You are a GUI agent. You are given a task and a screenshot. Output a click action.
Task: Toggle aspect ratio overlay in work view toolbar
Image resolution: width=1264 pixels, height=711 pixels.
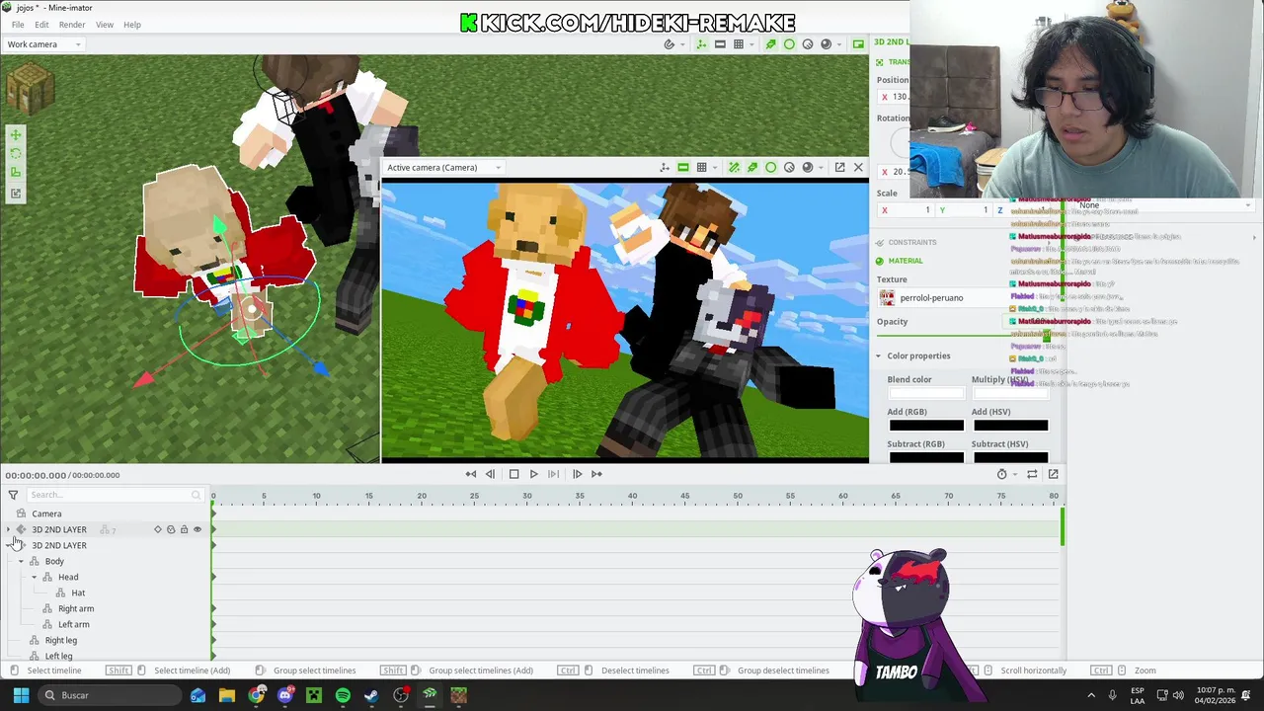(x=720, y=44)
